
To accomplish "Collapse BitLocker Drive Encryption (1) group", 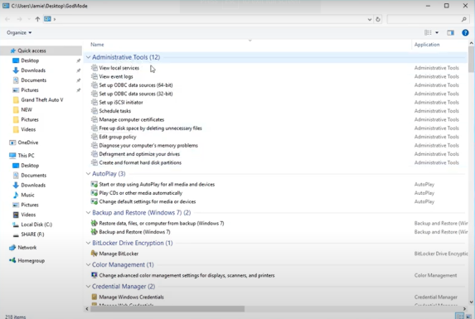I will click(88, 243).
